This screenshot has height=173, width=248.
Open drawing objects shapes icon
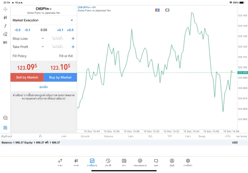tap(5, 34)
